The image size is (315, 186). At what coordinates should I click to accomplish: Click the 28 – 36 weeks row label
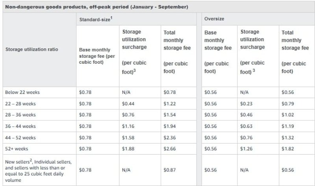20,115
